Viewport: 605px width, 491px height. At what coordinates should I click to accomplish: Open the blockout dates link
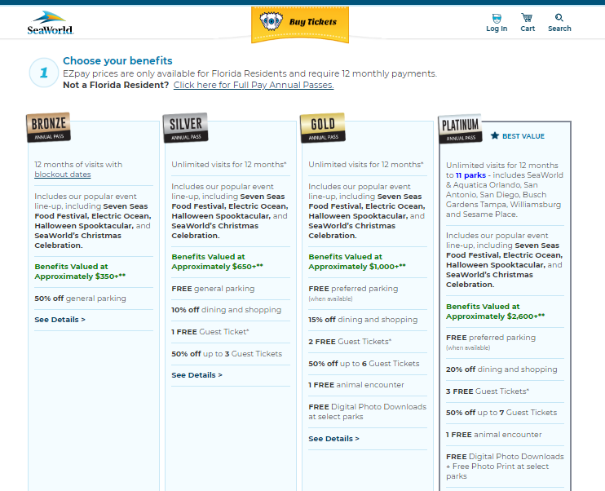click(x=63, y=175)
